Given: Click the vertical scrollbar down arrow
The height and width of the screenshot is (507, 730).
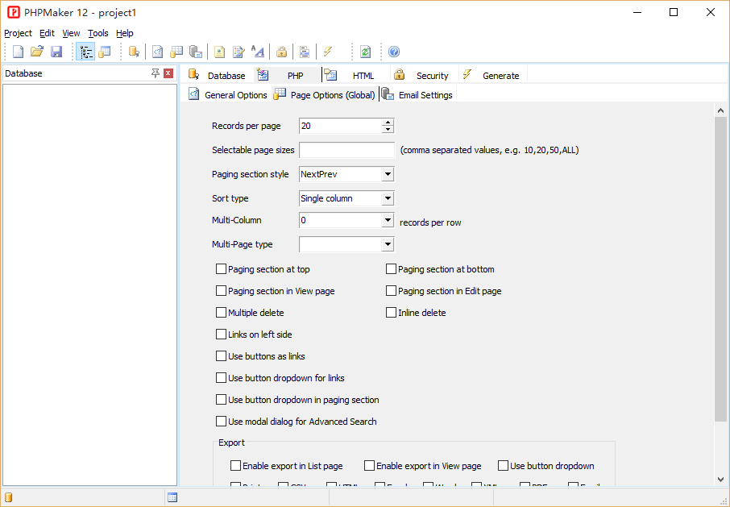Looking at the screenshot, I should tap(720, 479).
